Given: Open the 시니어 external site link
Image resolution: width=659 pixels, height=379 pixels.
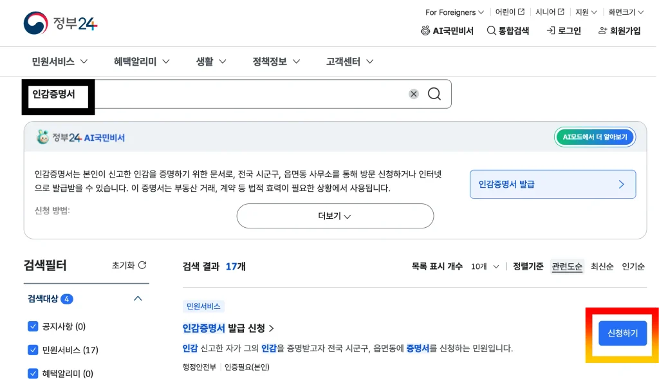Looking at the screenshot, I should click(x=550, y=12).
